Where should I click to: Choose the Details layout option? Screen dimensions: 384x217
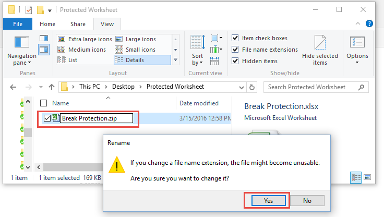pos(142,60)
